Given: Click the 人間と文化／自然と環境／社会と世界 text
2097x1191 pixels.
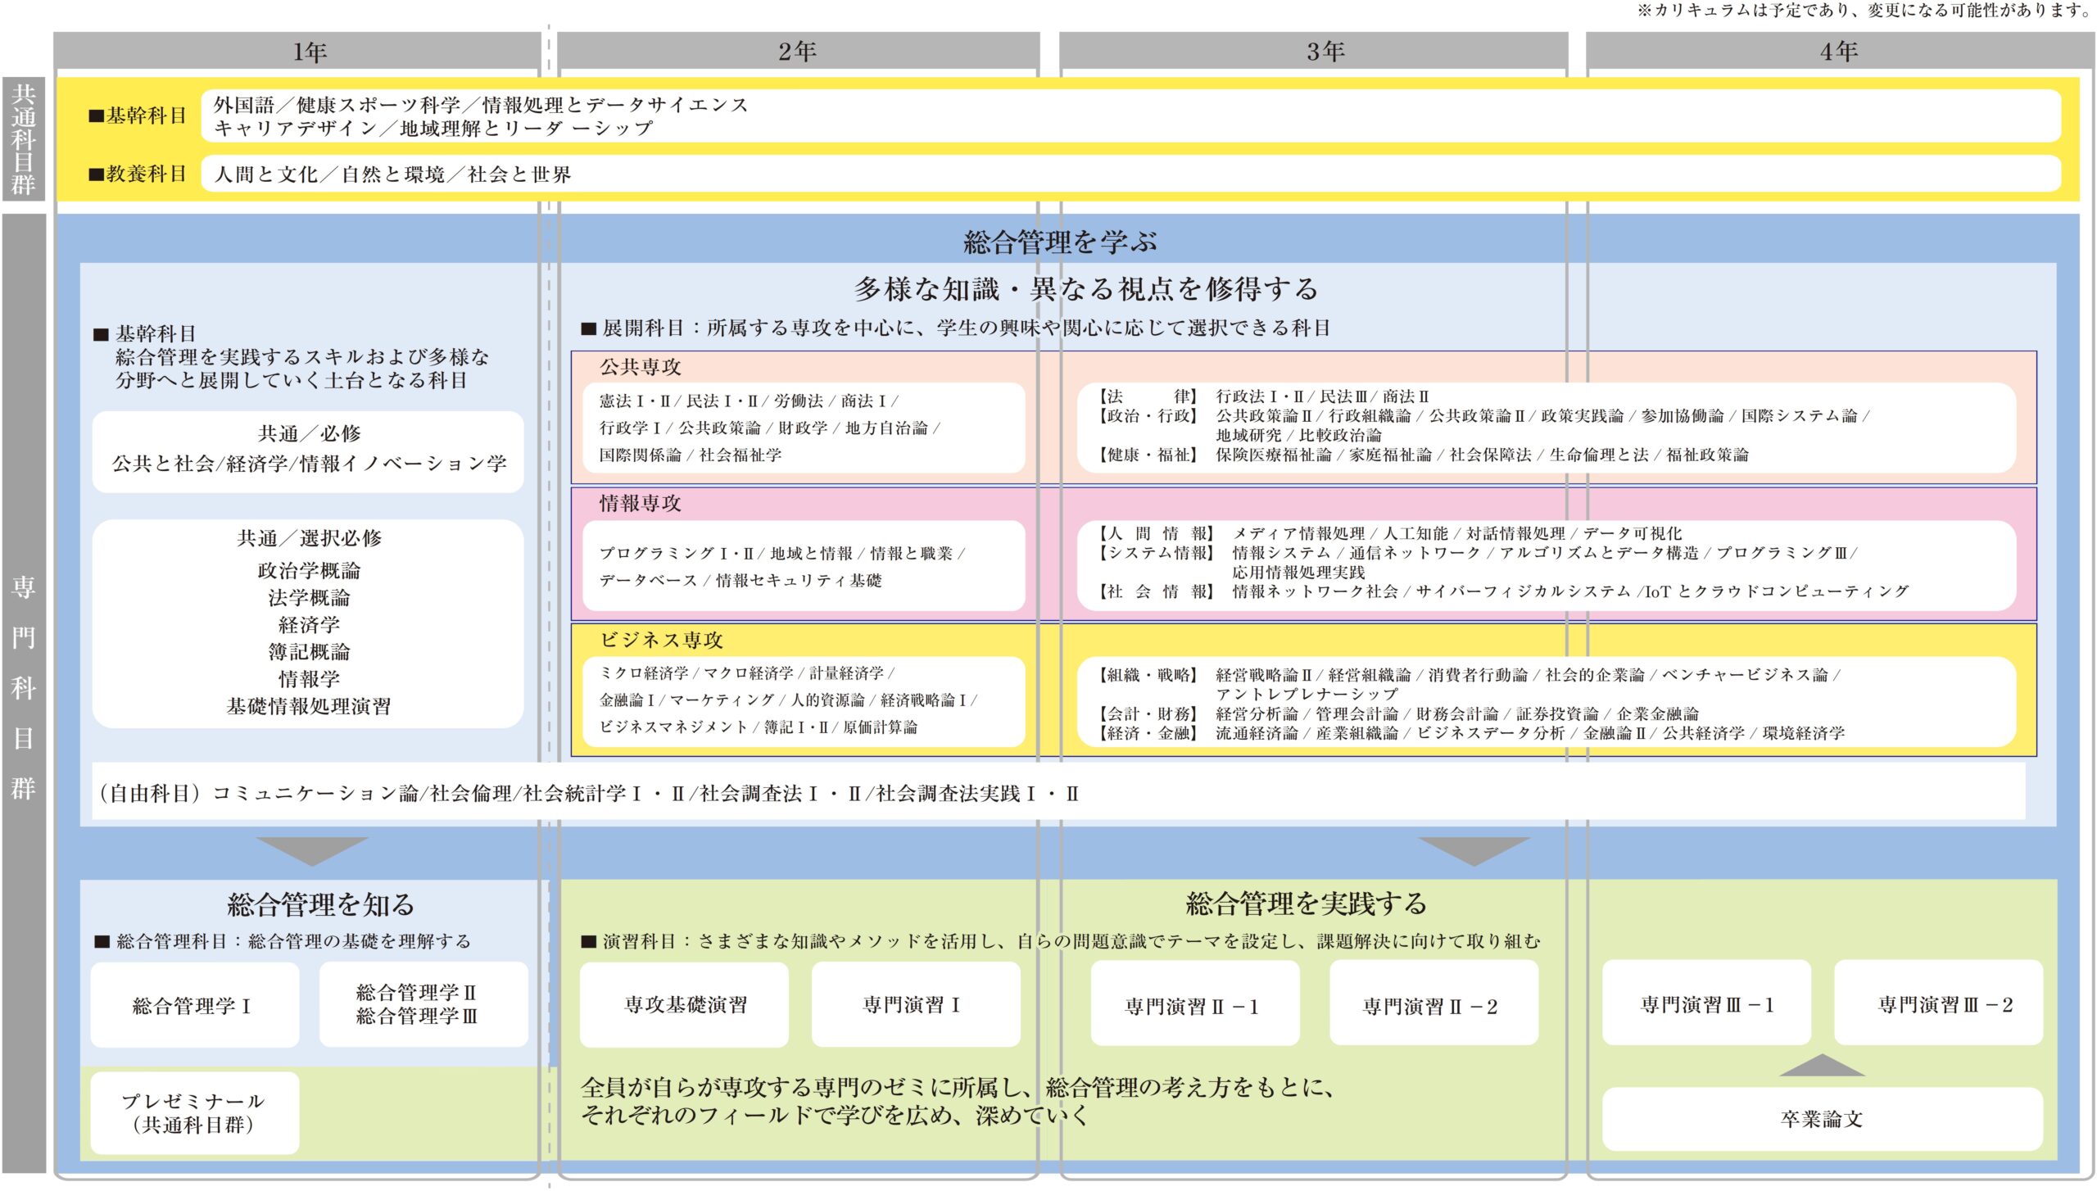Looking at the screenshot, I should pyautogui.click(x=392, y=174).
